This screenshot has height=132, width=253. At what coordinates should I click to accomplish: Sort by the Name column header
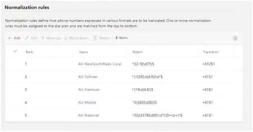84,52
